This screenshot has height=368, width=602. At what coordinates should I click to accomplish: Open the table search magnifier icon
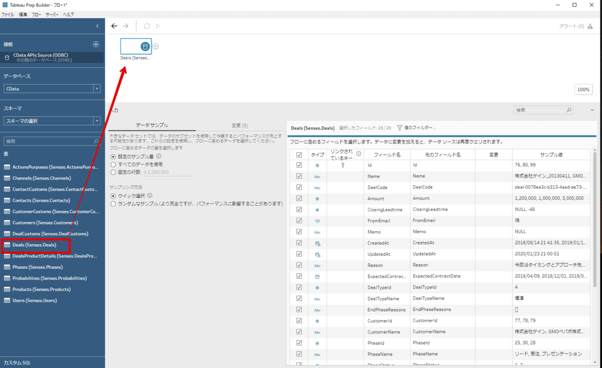click(96, 141)
